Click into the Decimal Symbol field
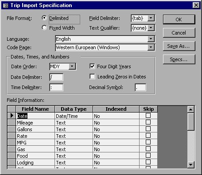The height and width of the screenshot is (175, 202). [x=140, y=87]
